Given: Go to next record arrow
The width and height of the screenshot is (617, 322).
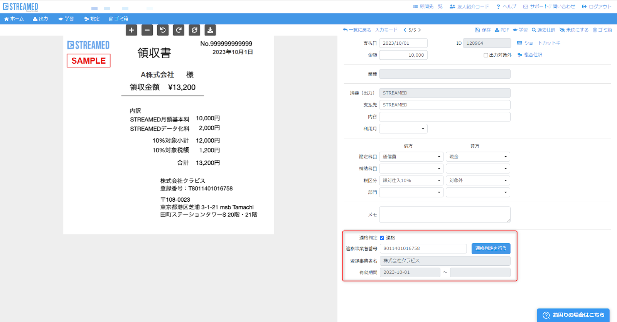Looking at the screenshot, I should 420,30.
